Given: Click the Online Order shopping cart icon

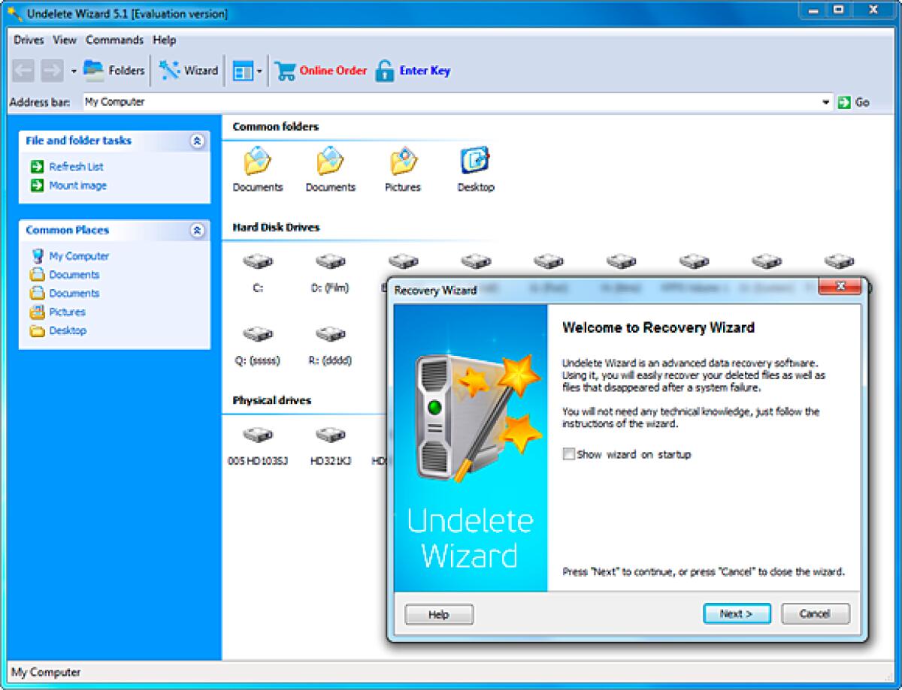Looking at the screenshot, I should pos(286,70).
